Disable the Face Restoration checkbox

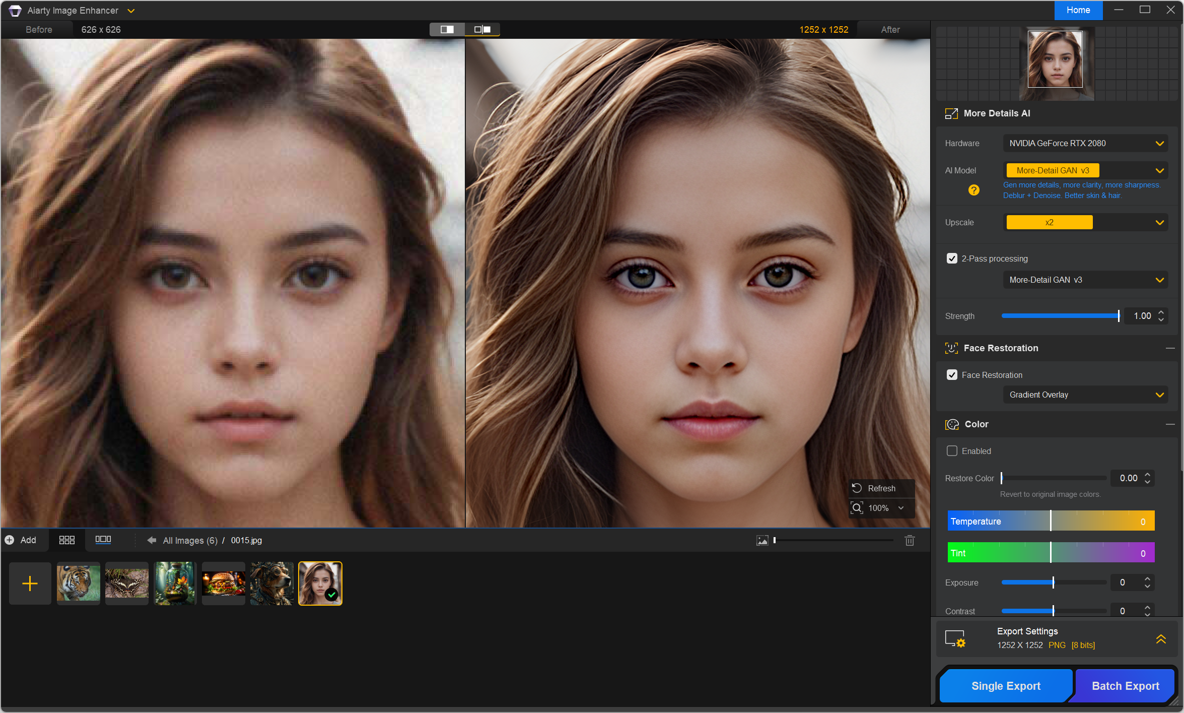952,375
